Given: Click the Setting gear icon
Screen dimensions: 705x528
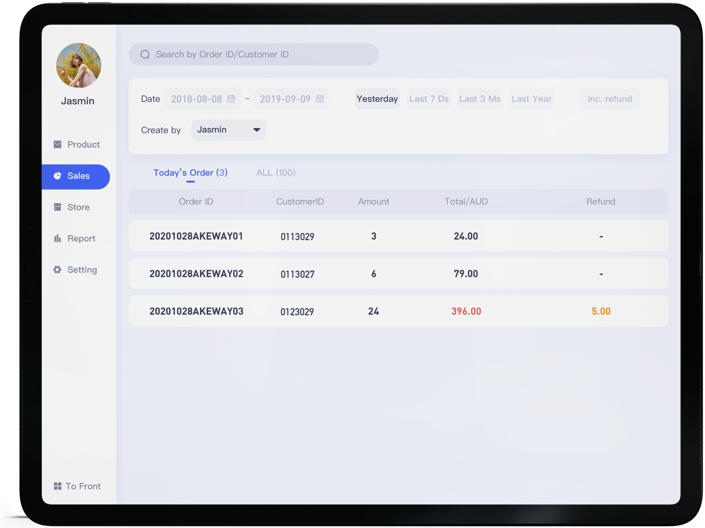Looking at the screenshot, I should coord(57,270).
